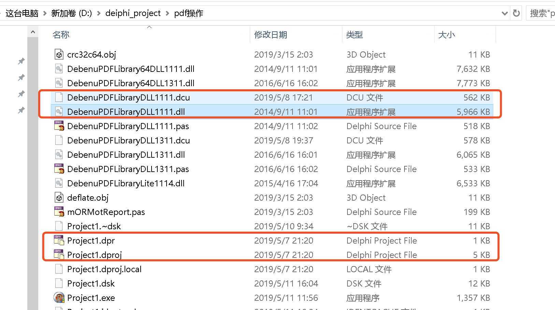Select the file name DebenuPDFLibraryDLL1311.dcu
Screen dimensions: 555x310
pyautogui.click(x=128, y=140)
